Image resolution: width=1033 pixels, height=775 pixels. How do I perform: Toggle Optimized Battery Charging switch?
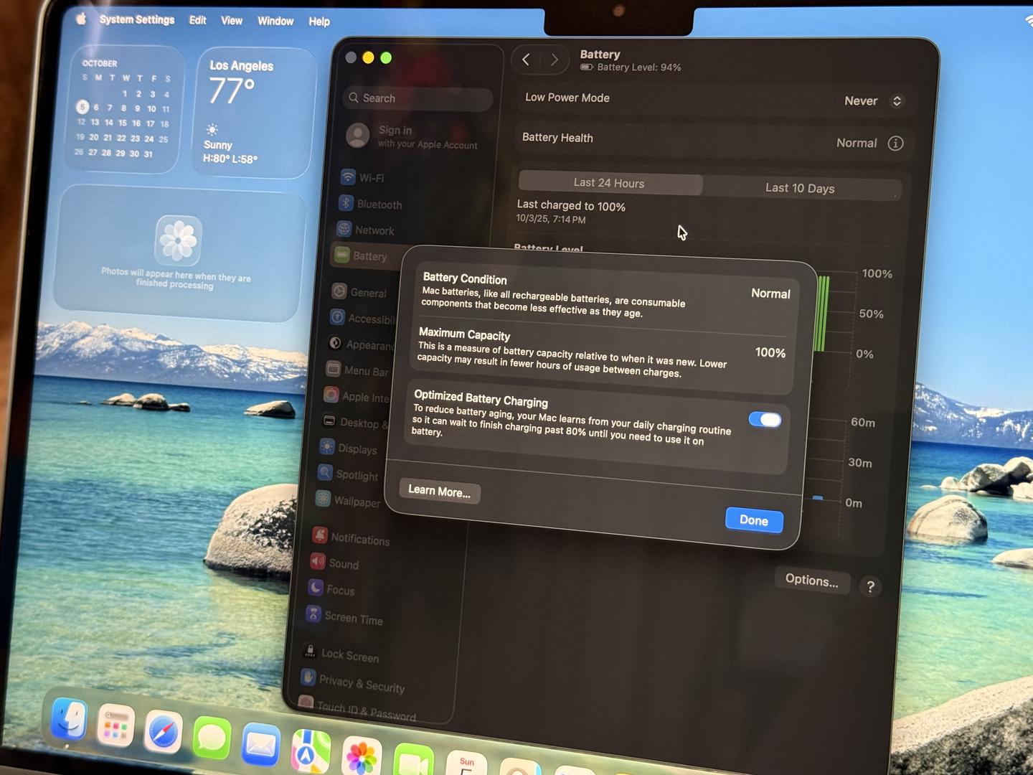pyautogui.click(x=765, y=420)
